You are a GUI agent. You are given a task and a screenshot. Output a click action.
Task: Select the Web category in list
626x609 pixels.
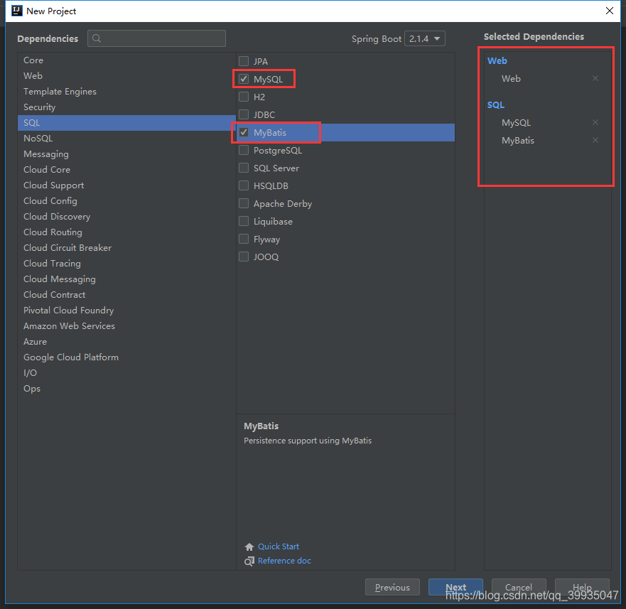coord(127,75)
